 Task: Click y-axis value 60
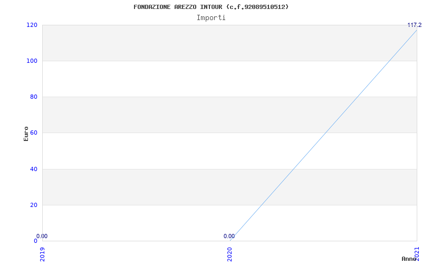34,133
